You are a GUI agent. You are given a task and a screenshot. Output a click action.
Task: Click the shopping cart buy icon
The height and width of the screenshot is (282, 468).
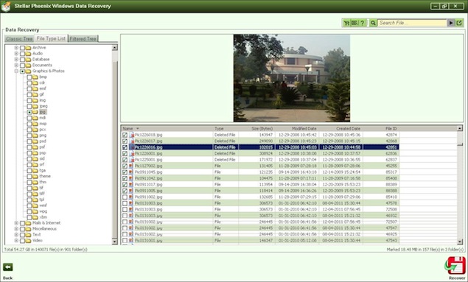[346, 23]
